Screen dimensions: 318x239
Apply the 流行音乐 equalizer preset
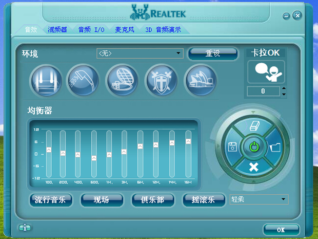coord(51,200)
